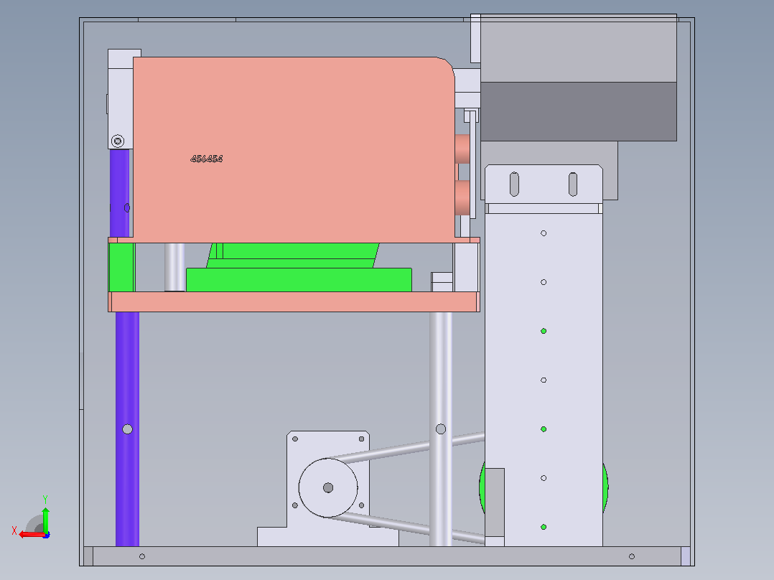
Task: Select the socket head screw on the upper-left bracket
Action: tap(118, 141)
